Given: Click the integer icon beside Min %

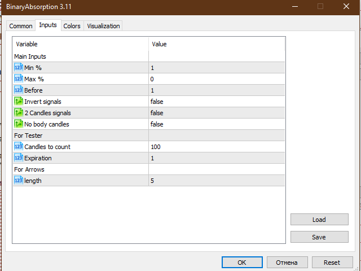Looking at the screenshot, I should tap(18, 68).
